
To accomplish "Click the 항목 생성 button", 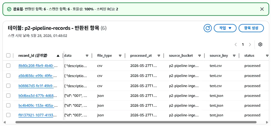I will pyautogui.click(x=251, y=28).
